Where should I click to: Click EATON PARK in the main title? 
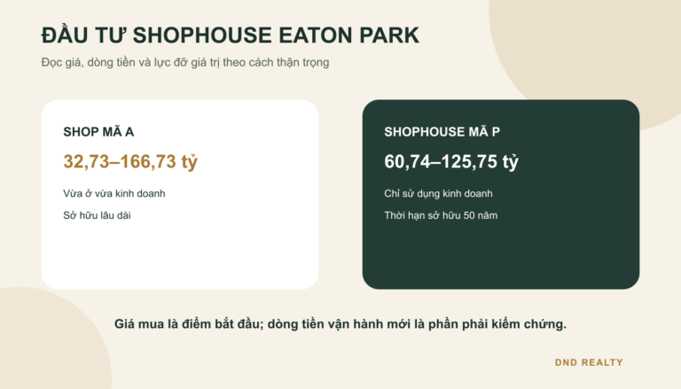[348, 35]
